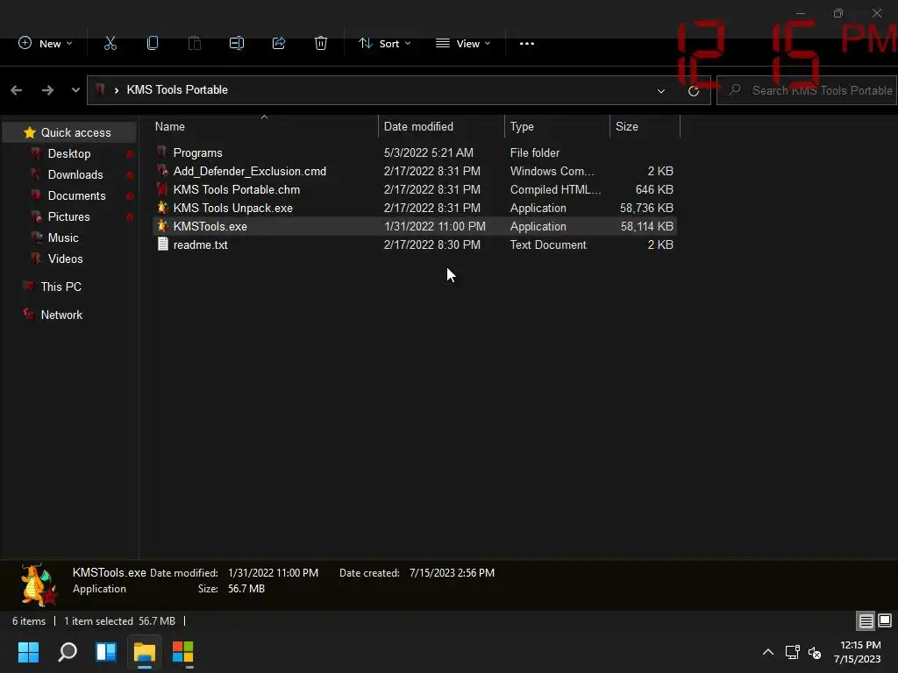
Task: Select the readme.txt file name
Action: (201, 244)
